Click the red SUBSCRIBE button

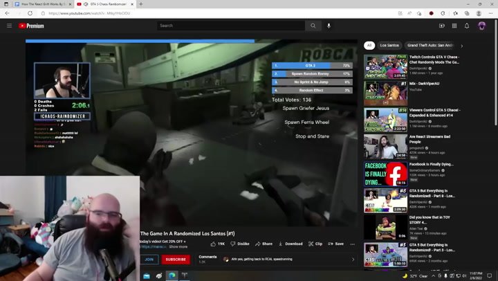(x=176, y=260)
